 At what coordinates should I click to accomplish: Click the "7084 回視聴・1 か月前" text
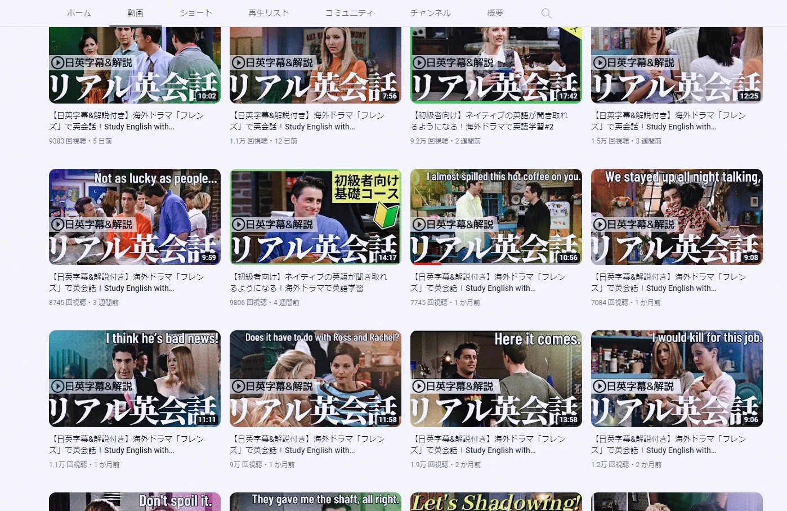[626, 303]
